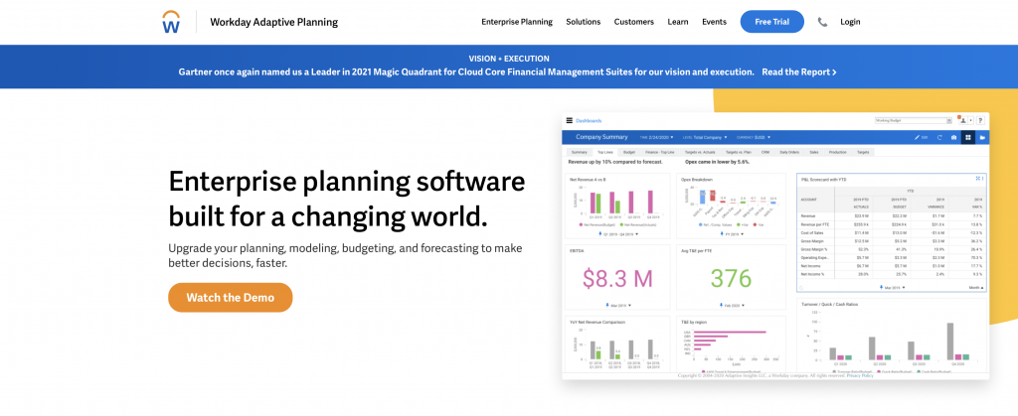Toggle the Month expander in P&L Scorecard
1018x416 pixels.
pos(976,288)
